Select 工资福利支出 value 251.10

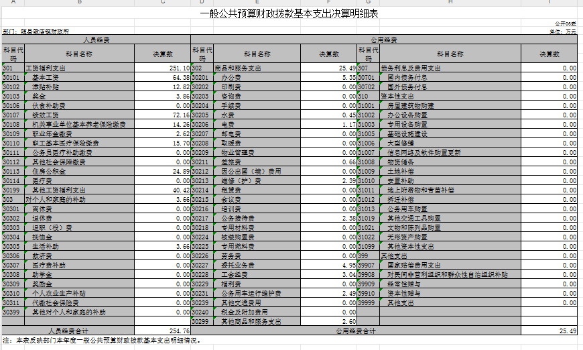click(162, 68)
